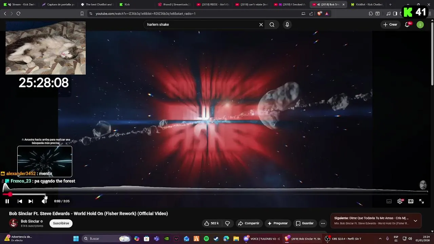Click the taskbar Buscar search box
Screen dimensions: 434x244
pyautogui.click(x=107, y=239)
